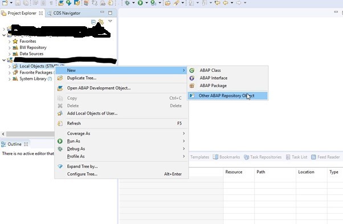Click Collapse All in Project Explorer

[93, 22]
